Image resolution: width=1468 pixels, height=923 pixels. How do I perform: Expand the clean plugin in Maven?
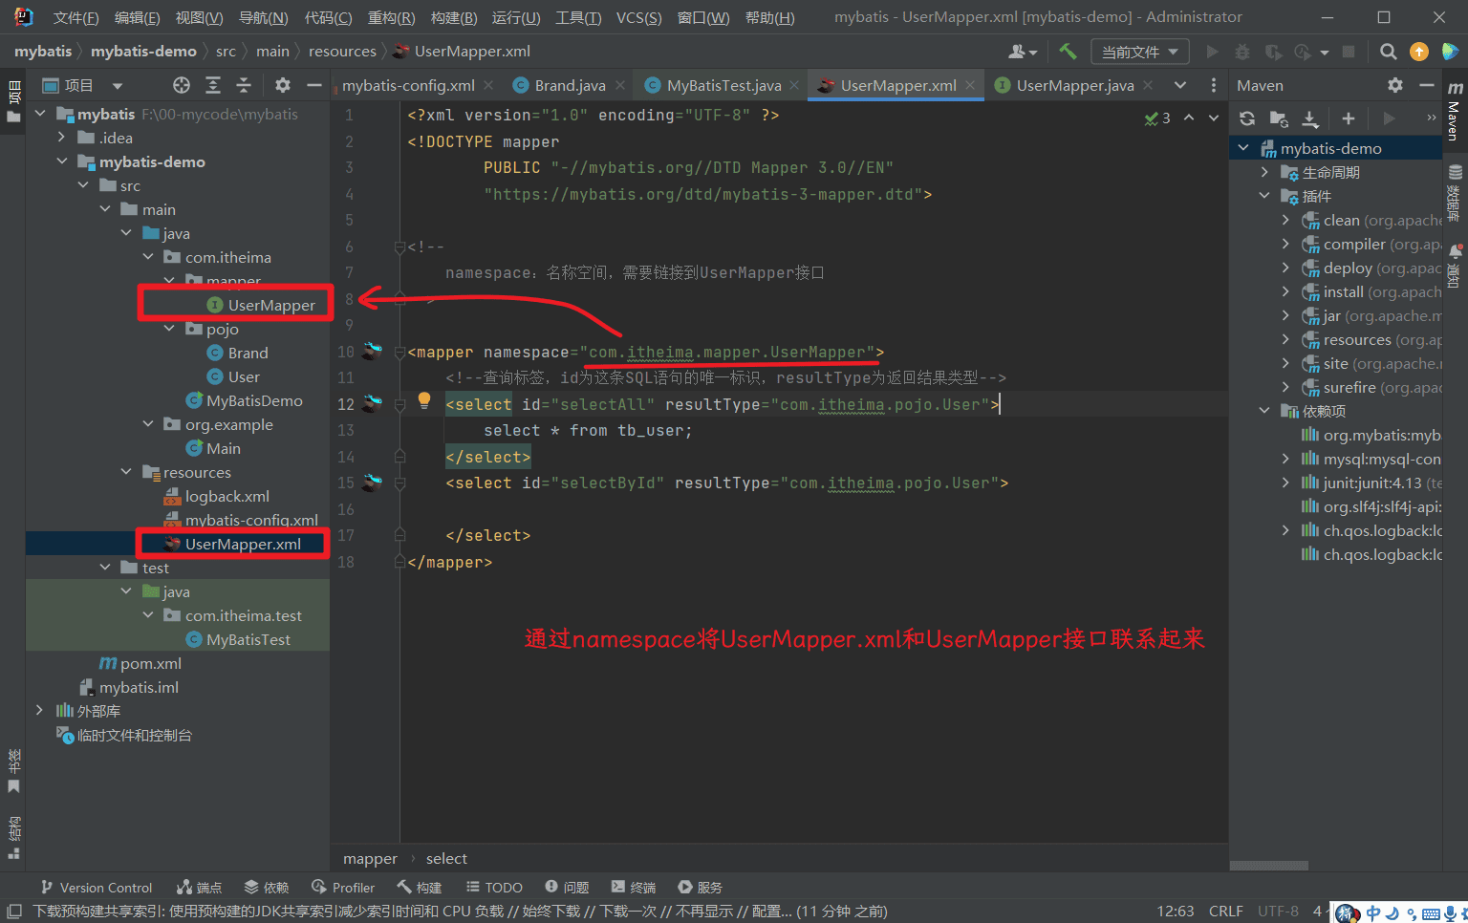tap(1285, 220)
